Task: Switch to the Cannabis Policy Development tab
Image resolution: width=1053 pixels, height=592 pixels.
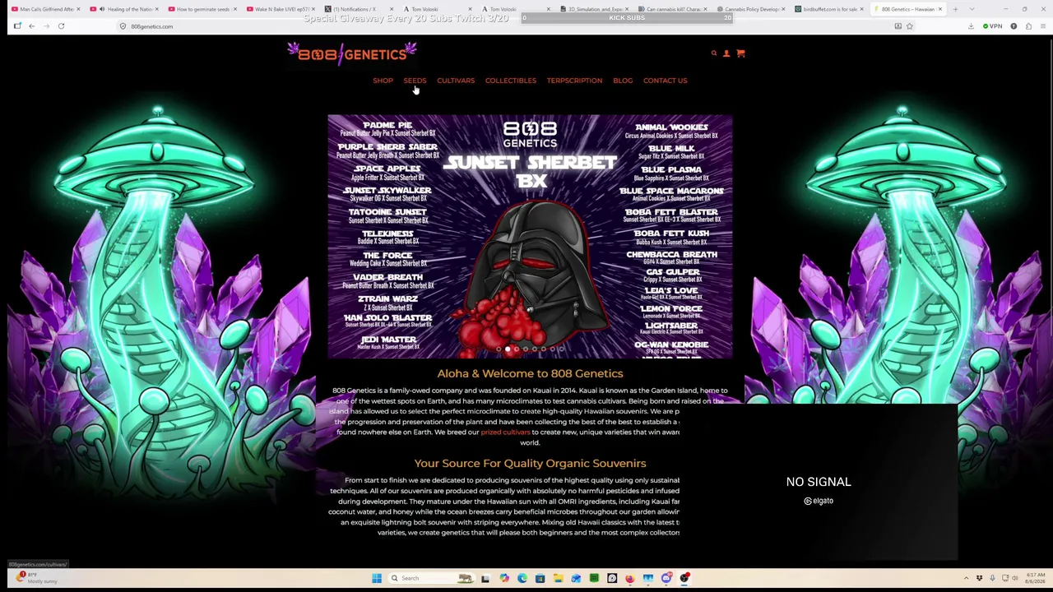Action: (x=747, y=9)
